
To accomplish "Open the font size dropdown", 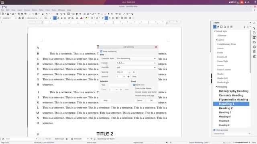I will click(50, 18).
